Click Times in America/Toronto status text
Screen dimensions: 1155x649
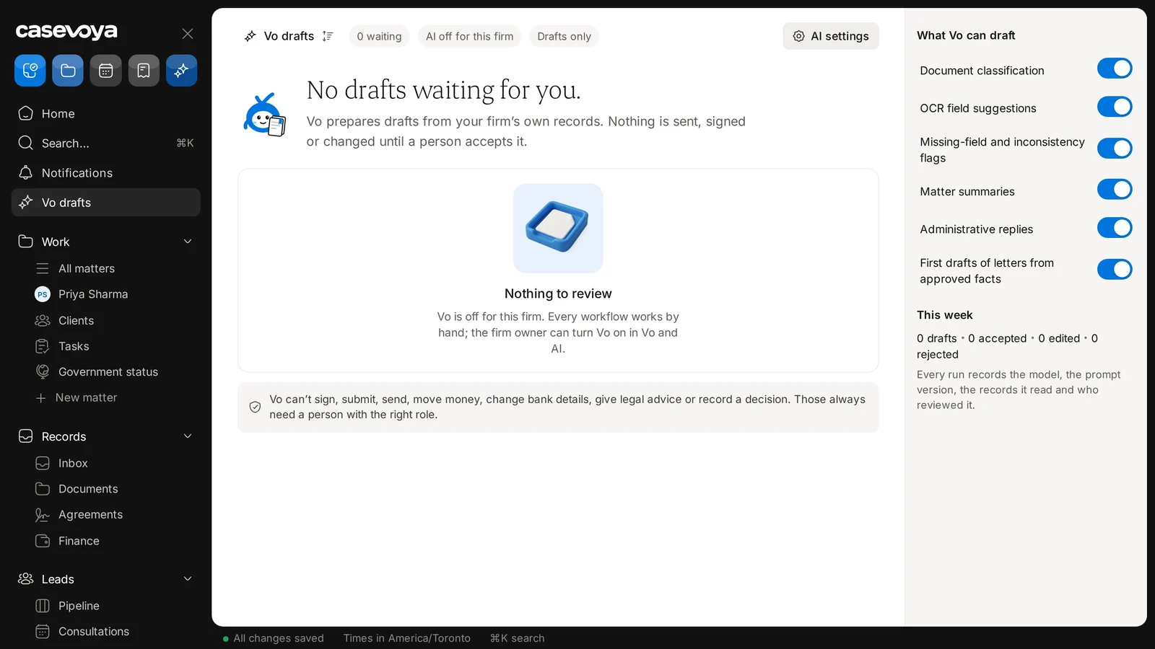pos(406,638)
